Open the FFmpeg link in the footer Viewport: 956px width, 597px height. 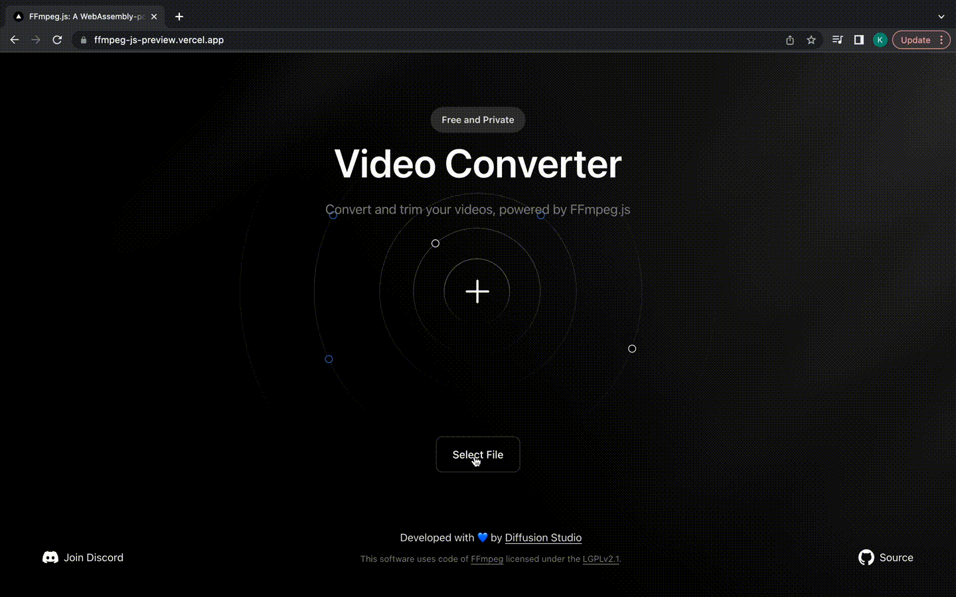point(487,559)
